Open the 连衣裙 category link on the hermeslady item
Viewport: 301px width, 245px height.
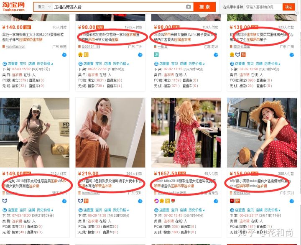coord(93,221)
